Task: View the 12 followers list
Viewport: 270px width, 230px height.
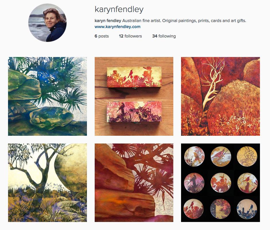Action: pyautogui.click(x=130, y=36)
